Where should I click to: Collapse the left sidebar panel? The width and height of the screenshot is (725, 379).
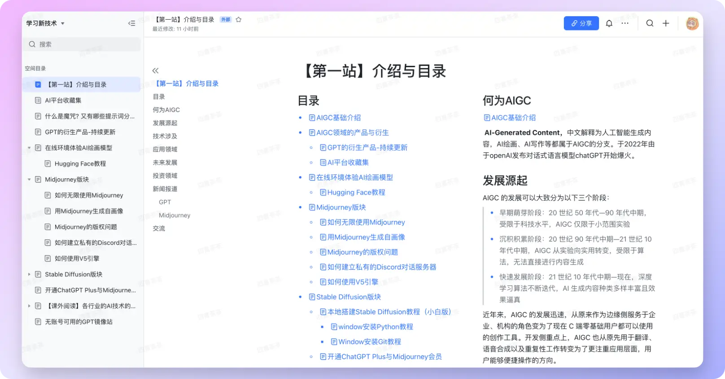point(131,23)
